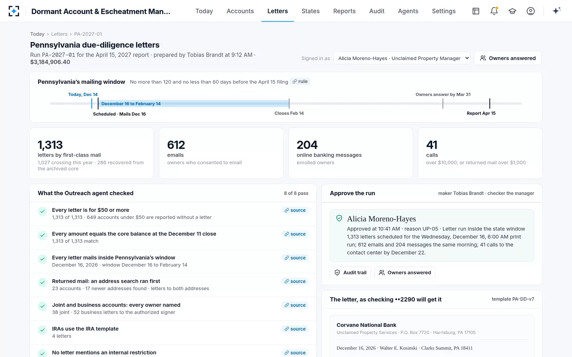This screenshot has width=572, height=357.
Task: Select the Audit tab
Action: coord(377,11)
